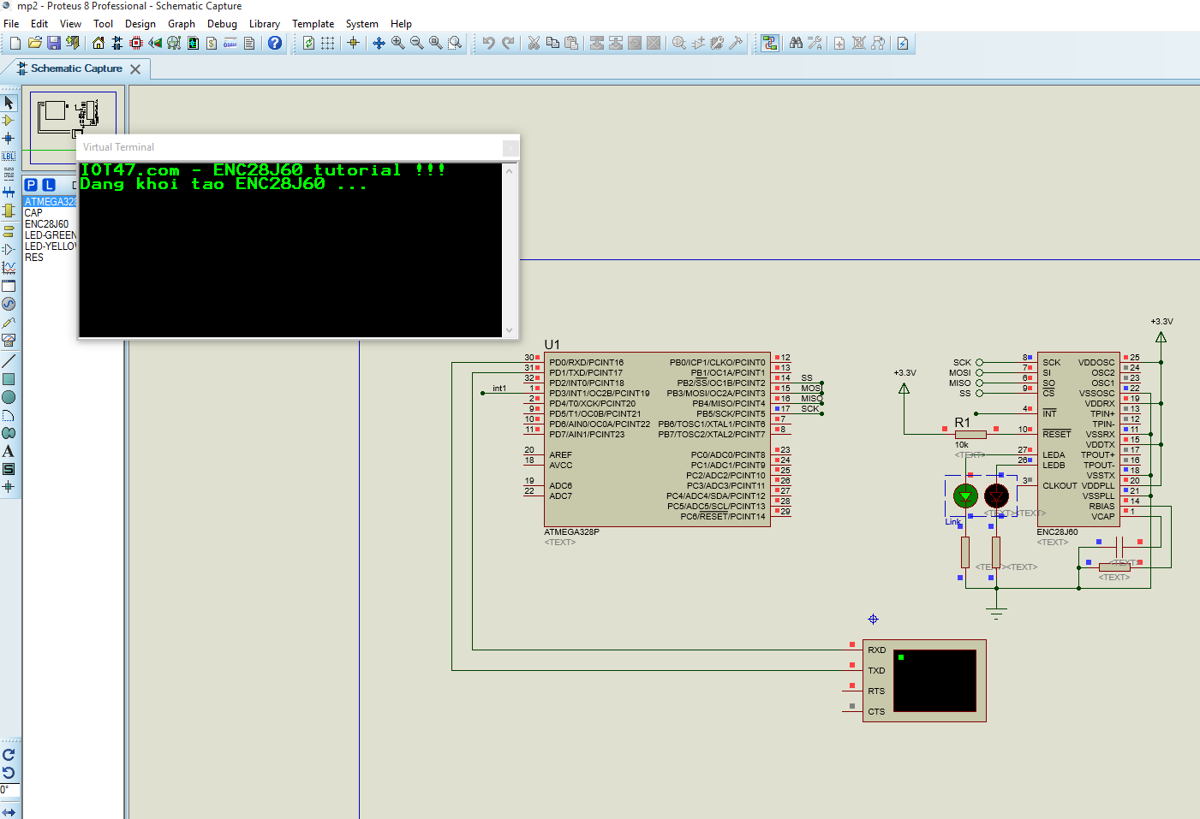Click the Search binoculars icon
Screen dimensions: 1200x819
796,43
